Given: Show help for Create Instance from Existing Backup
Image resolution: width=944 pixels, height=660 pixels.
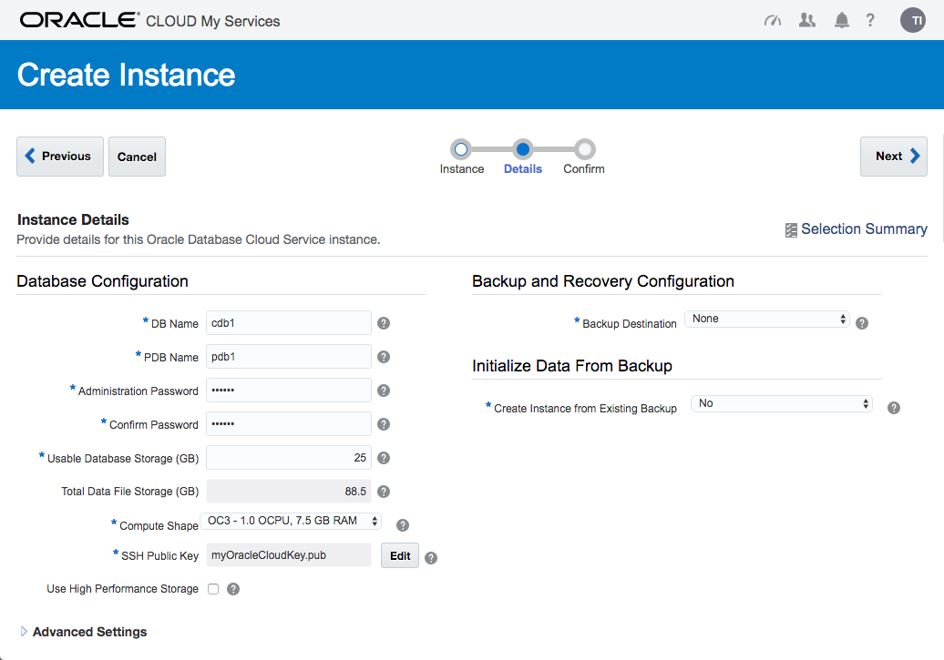Looking at the screenshot, I should pyautogui.click(x=894, y=408).
